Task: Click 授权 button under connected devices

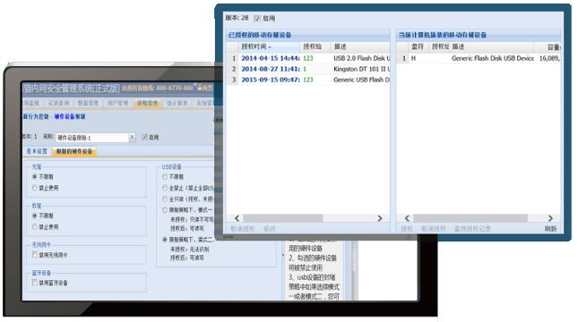Action: [x=407, y=229]
